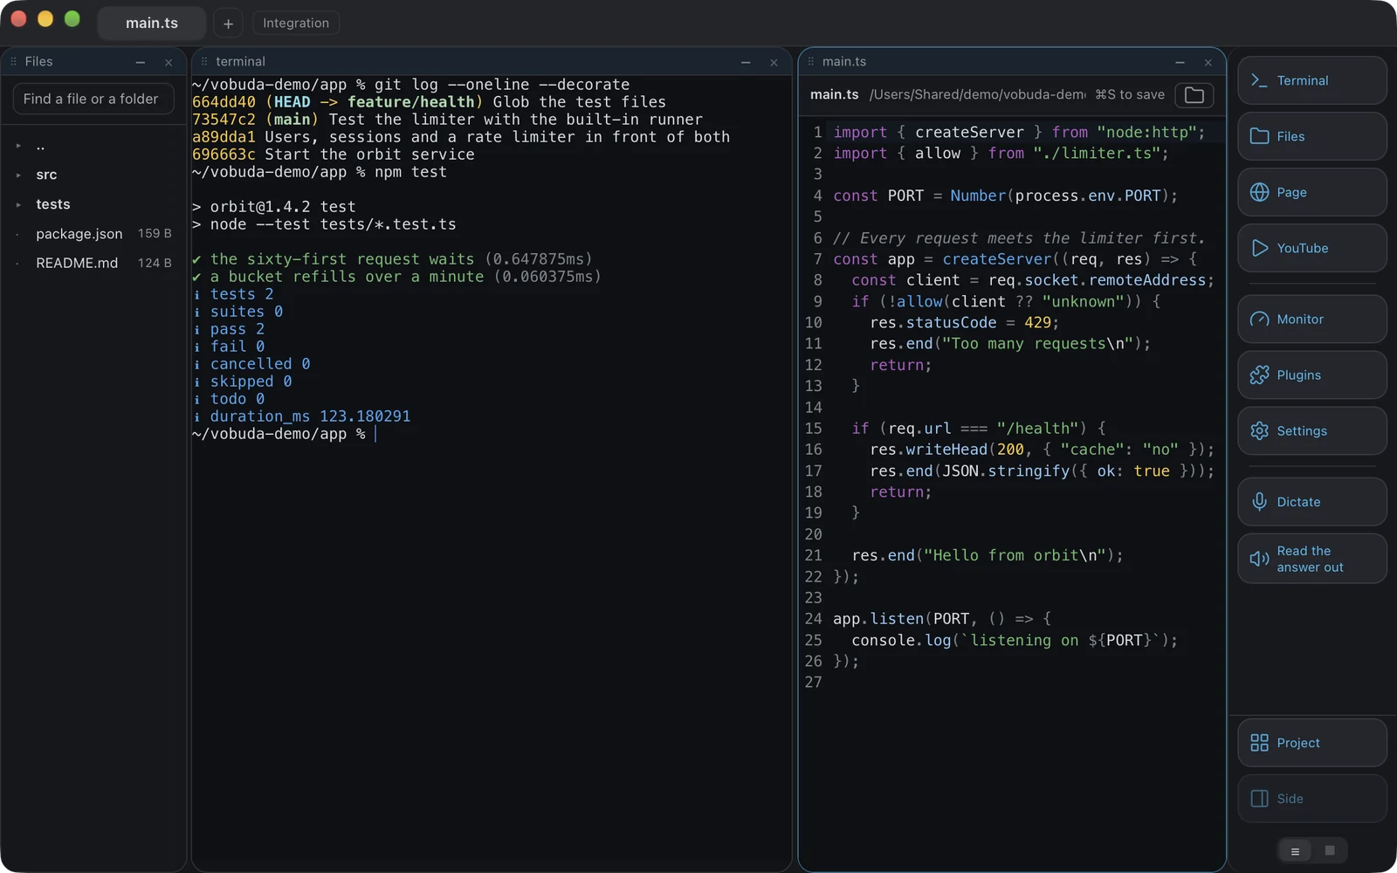Viewport: 1397px width, 873px height.
Task: Click line 27 empty line number
Action: [813, 683]
